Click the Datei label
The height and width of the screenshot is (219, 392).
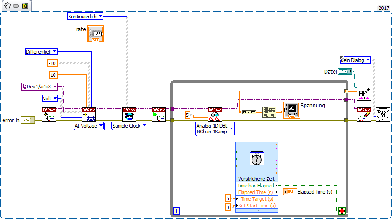coord(330,72)
